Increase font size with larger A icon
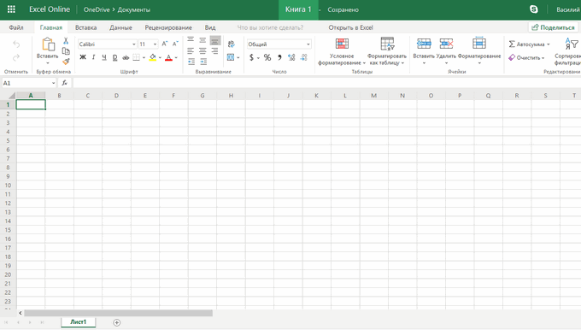This screenshot has height=330, width=581. click(165, 44)
